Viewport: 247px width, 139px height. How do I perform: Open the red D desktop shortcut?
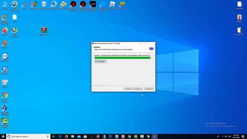(24, 5)
